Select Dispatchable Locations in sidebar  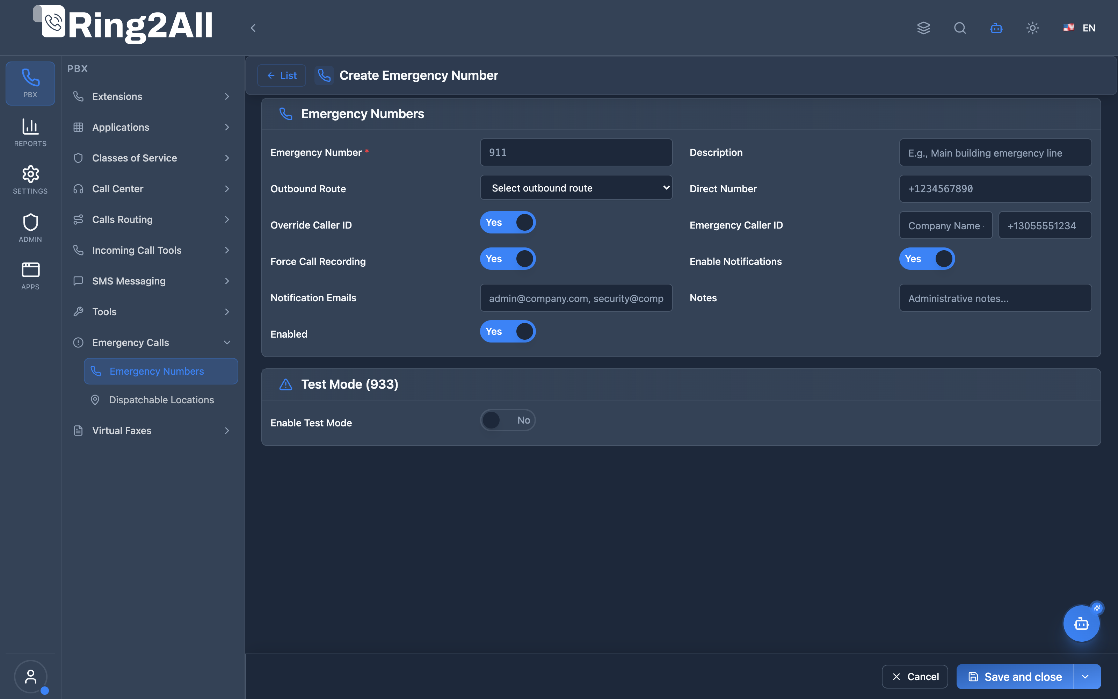tap(161, 400)
